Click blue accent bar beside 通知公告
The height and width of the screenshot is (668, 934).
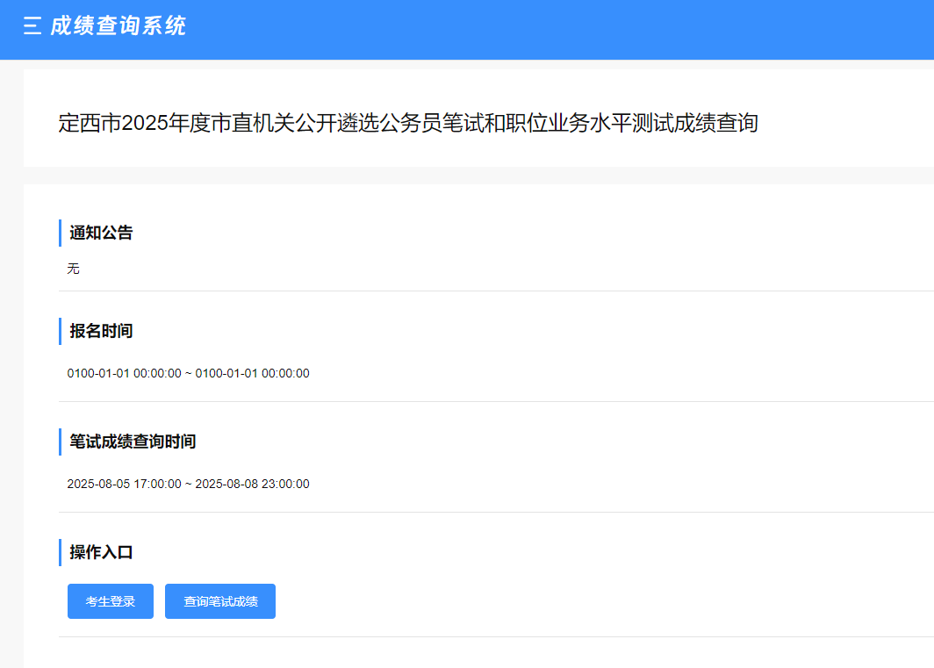coord(60,233)
